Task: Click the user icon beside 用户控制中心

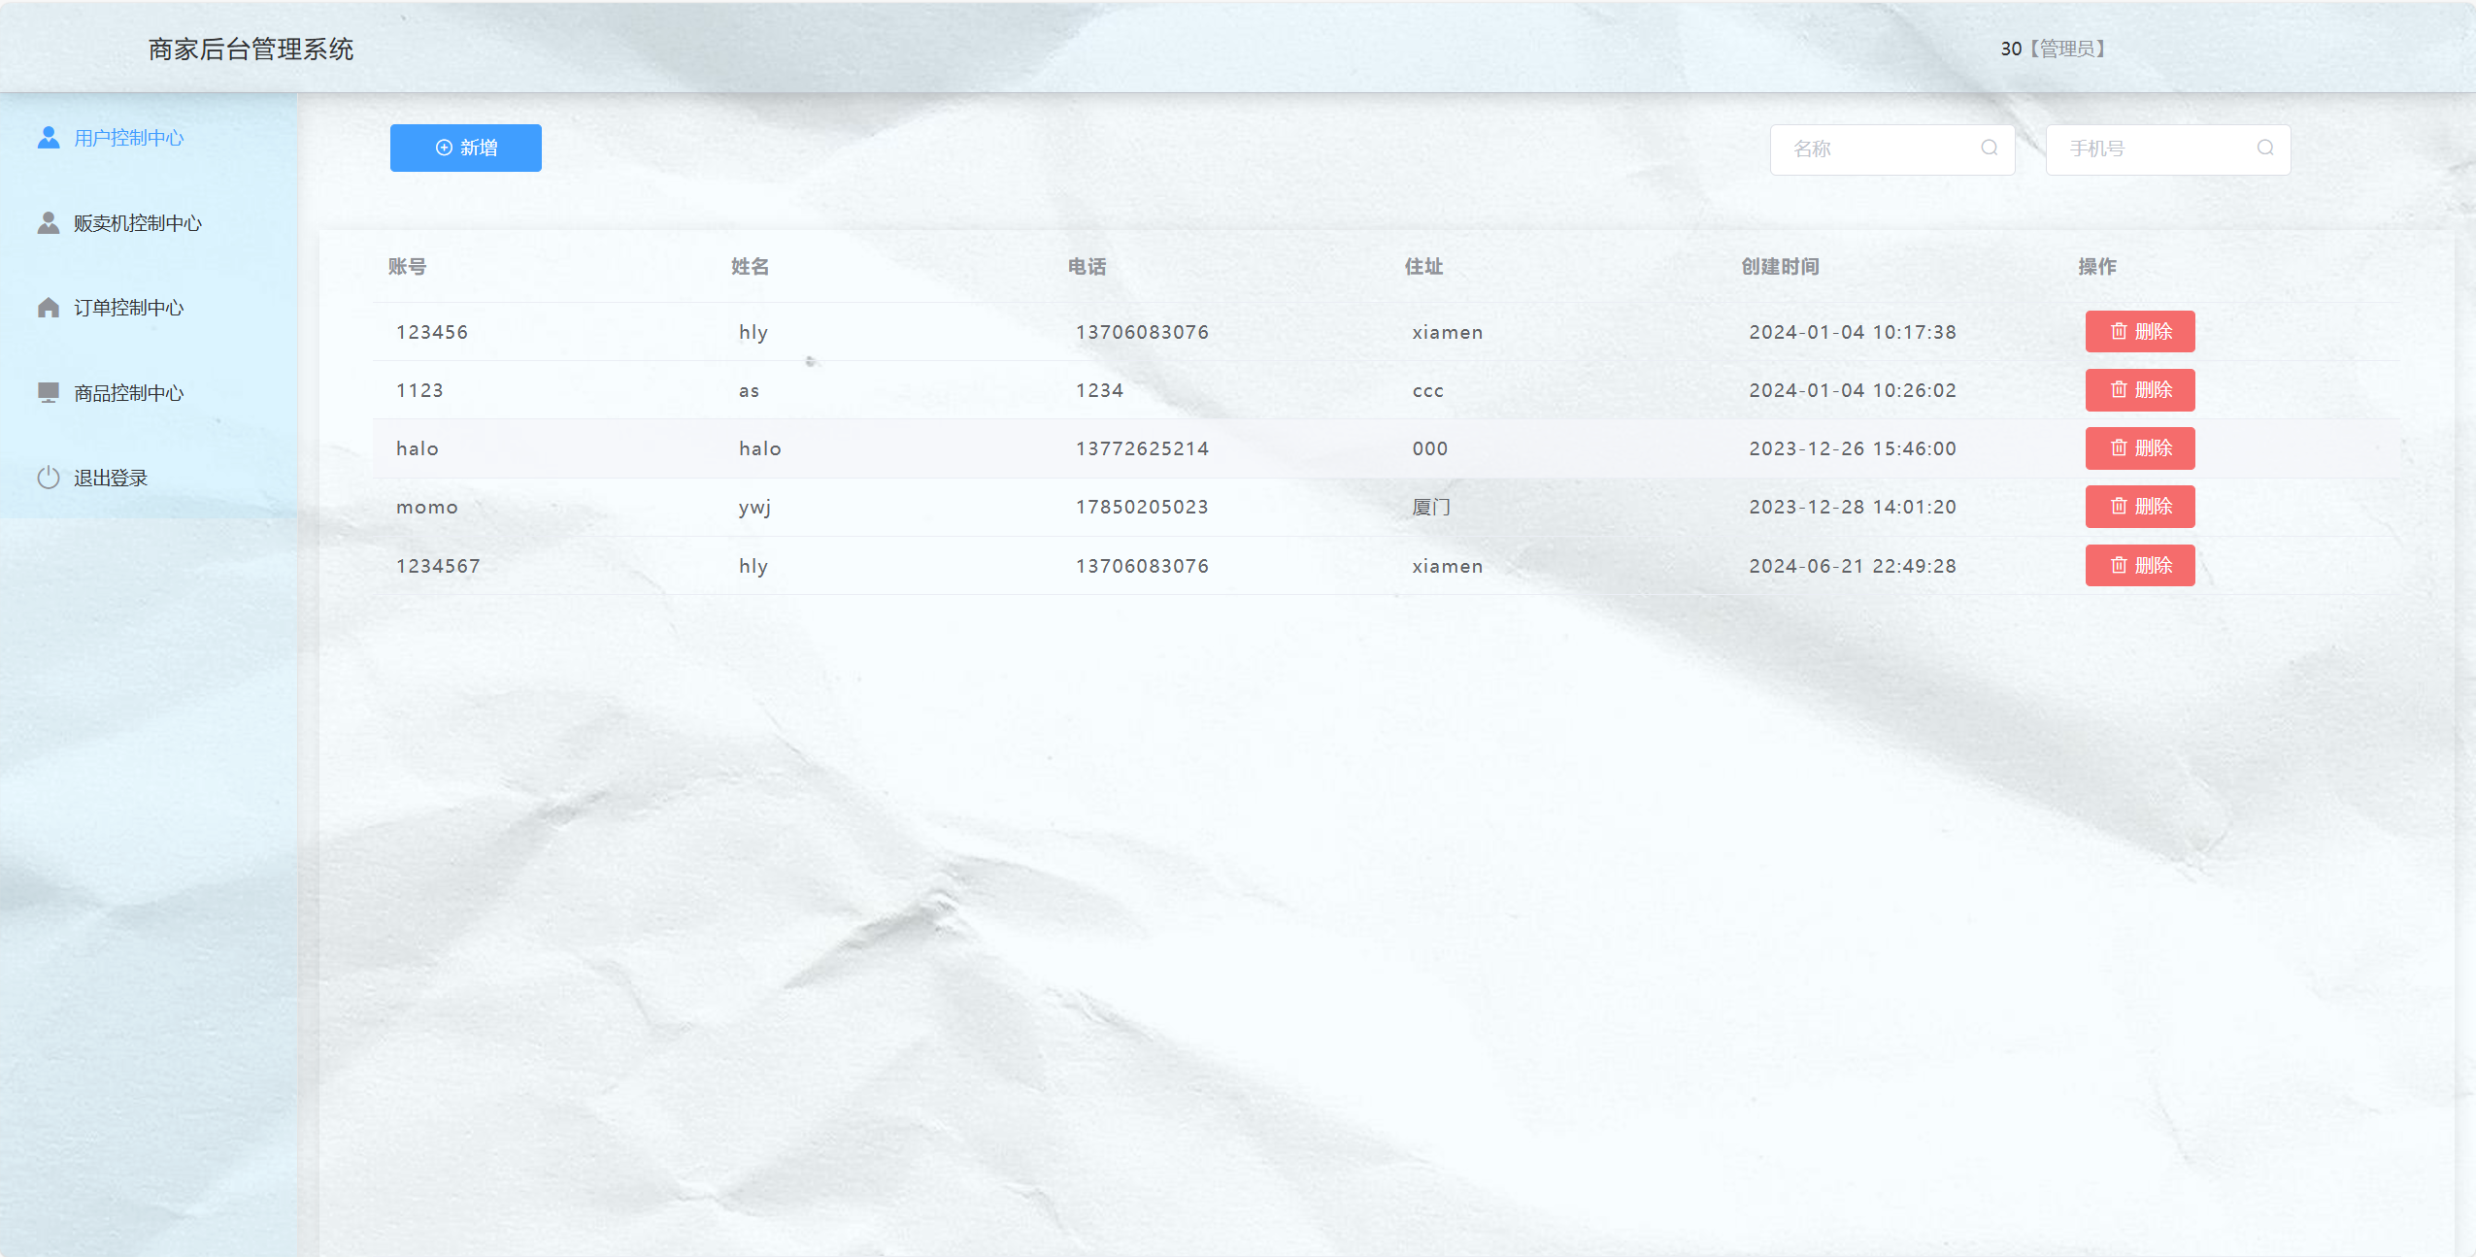Action: (x=49, y=138)
